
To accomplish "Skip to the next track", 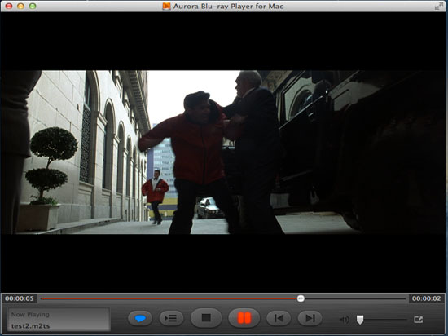I will [x=310, y=318].
